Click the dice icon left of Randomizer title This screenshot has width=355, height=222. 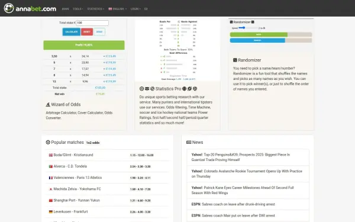[231, 22]
